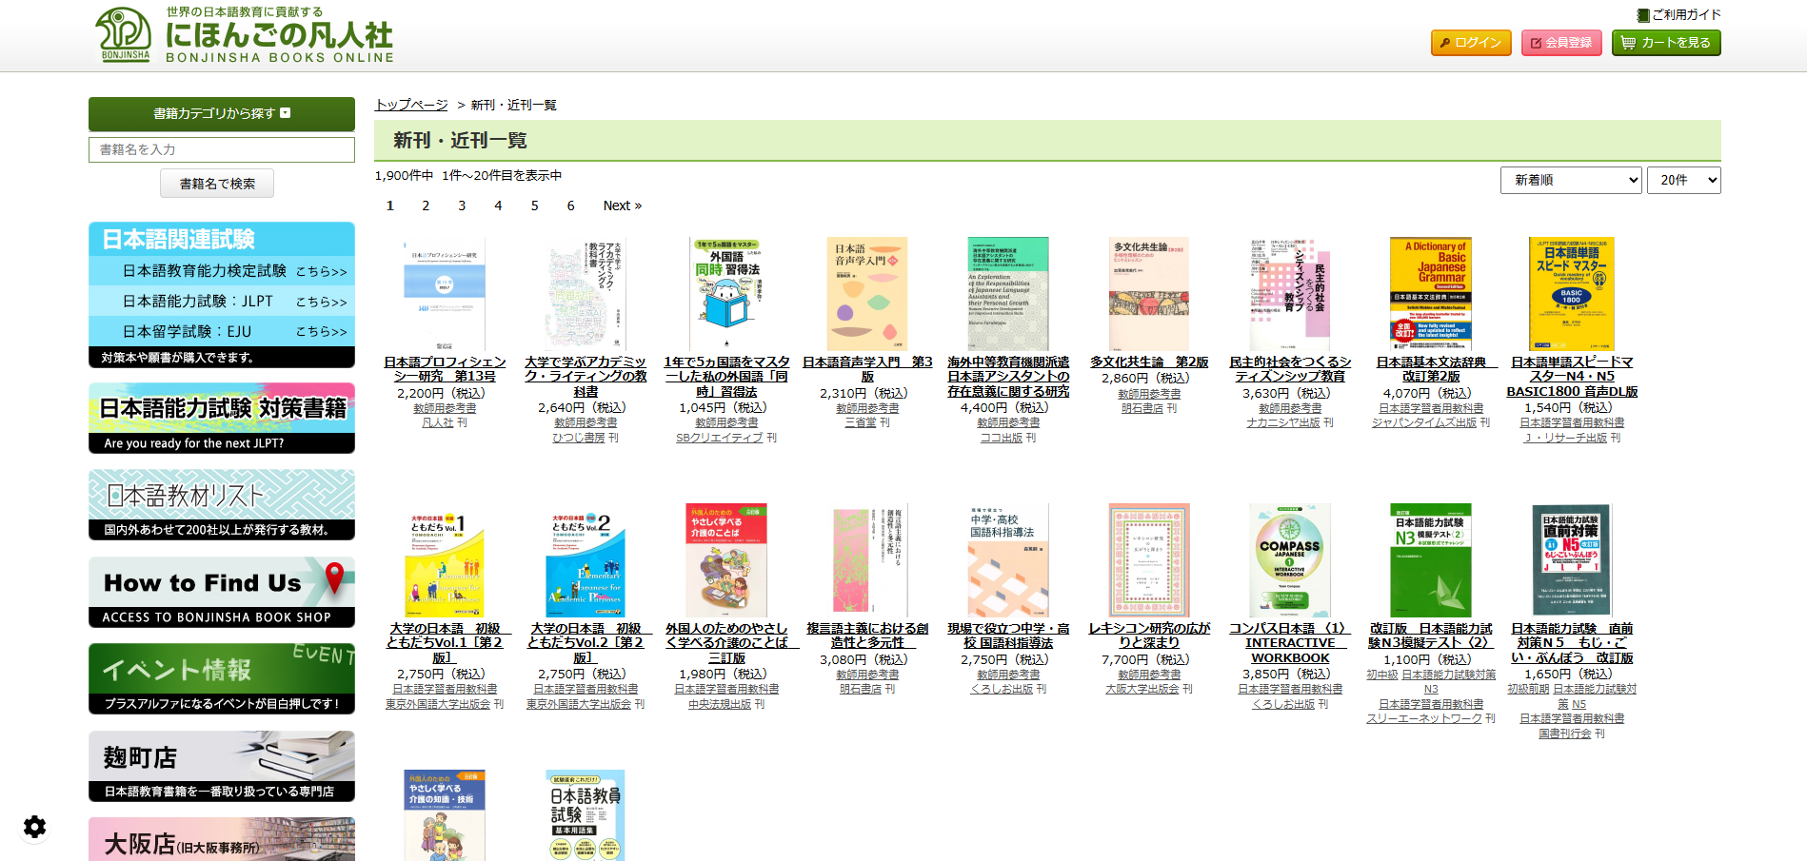The image size is (1807, 861).
Task: Click publisher link ココ出版
Action: (1002, 438)
